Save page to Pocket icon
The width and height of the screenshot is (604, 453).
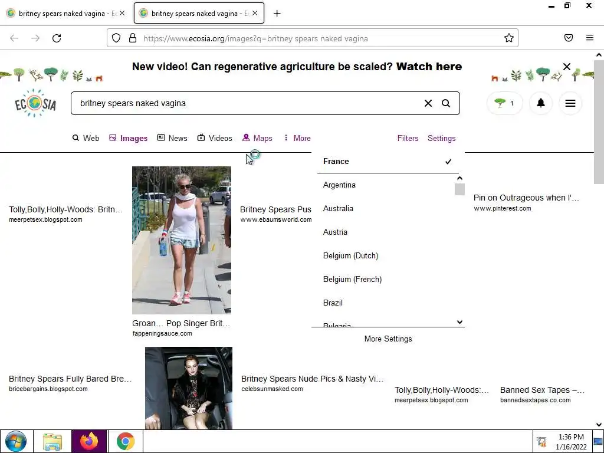click(568, 38)
